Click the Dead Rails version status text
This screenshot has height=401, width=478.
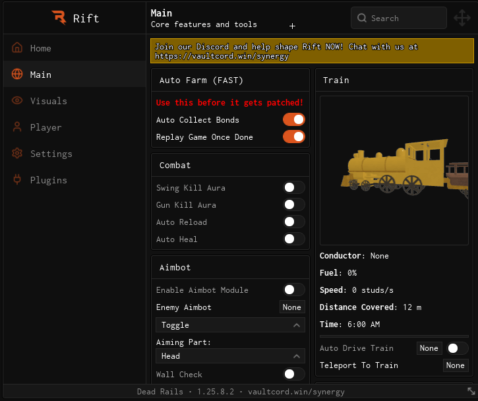coord(241,392)
